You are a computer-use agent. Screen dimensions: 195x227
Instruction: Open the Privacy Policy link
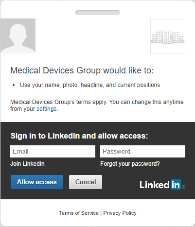[x=120, y=213]
